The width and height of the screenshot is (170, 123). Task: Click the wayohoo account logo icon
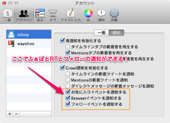coord(11,43)
